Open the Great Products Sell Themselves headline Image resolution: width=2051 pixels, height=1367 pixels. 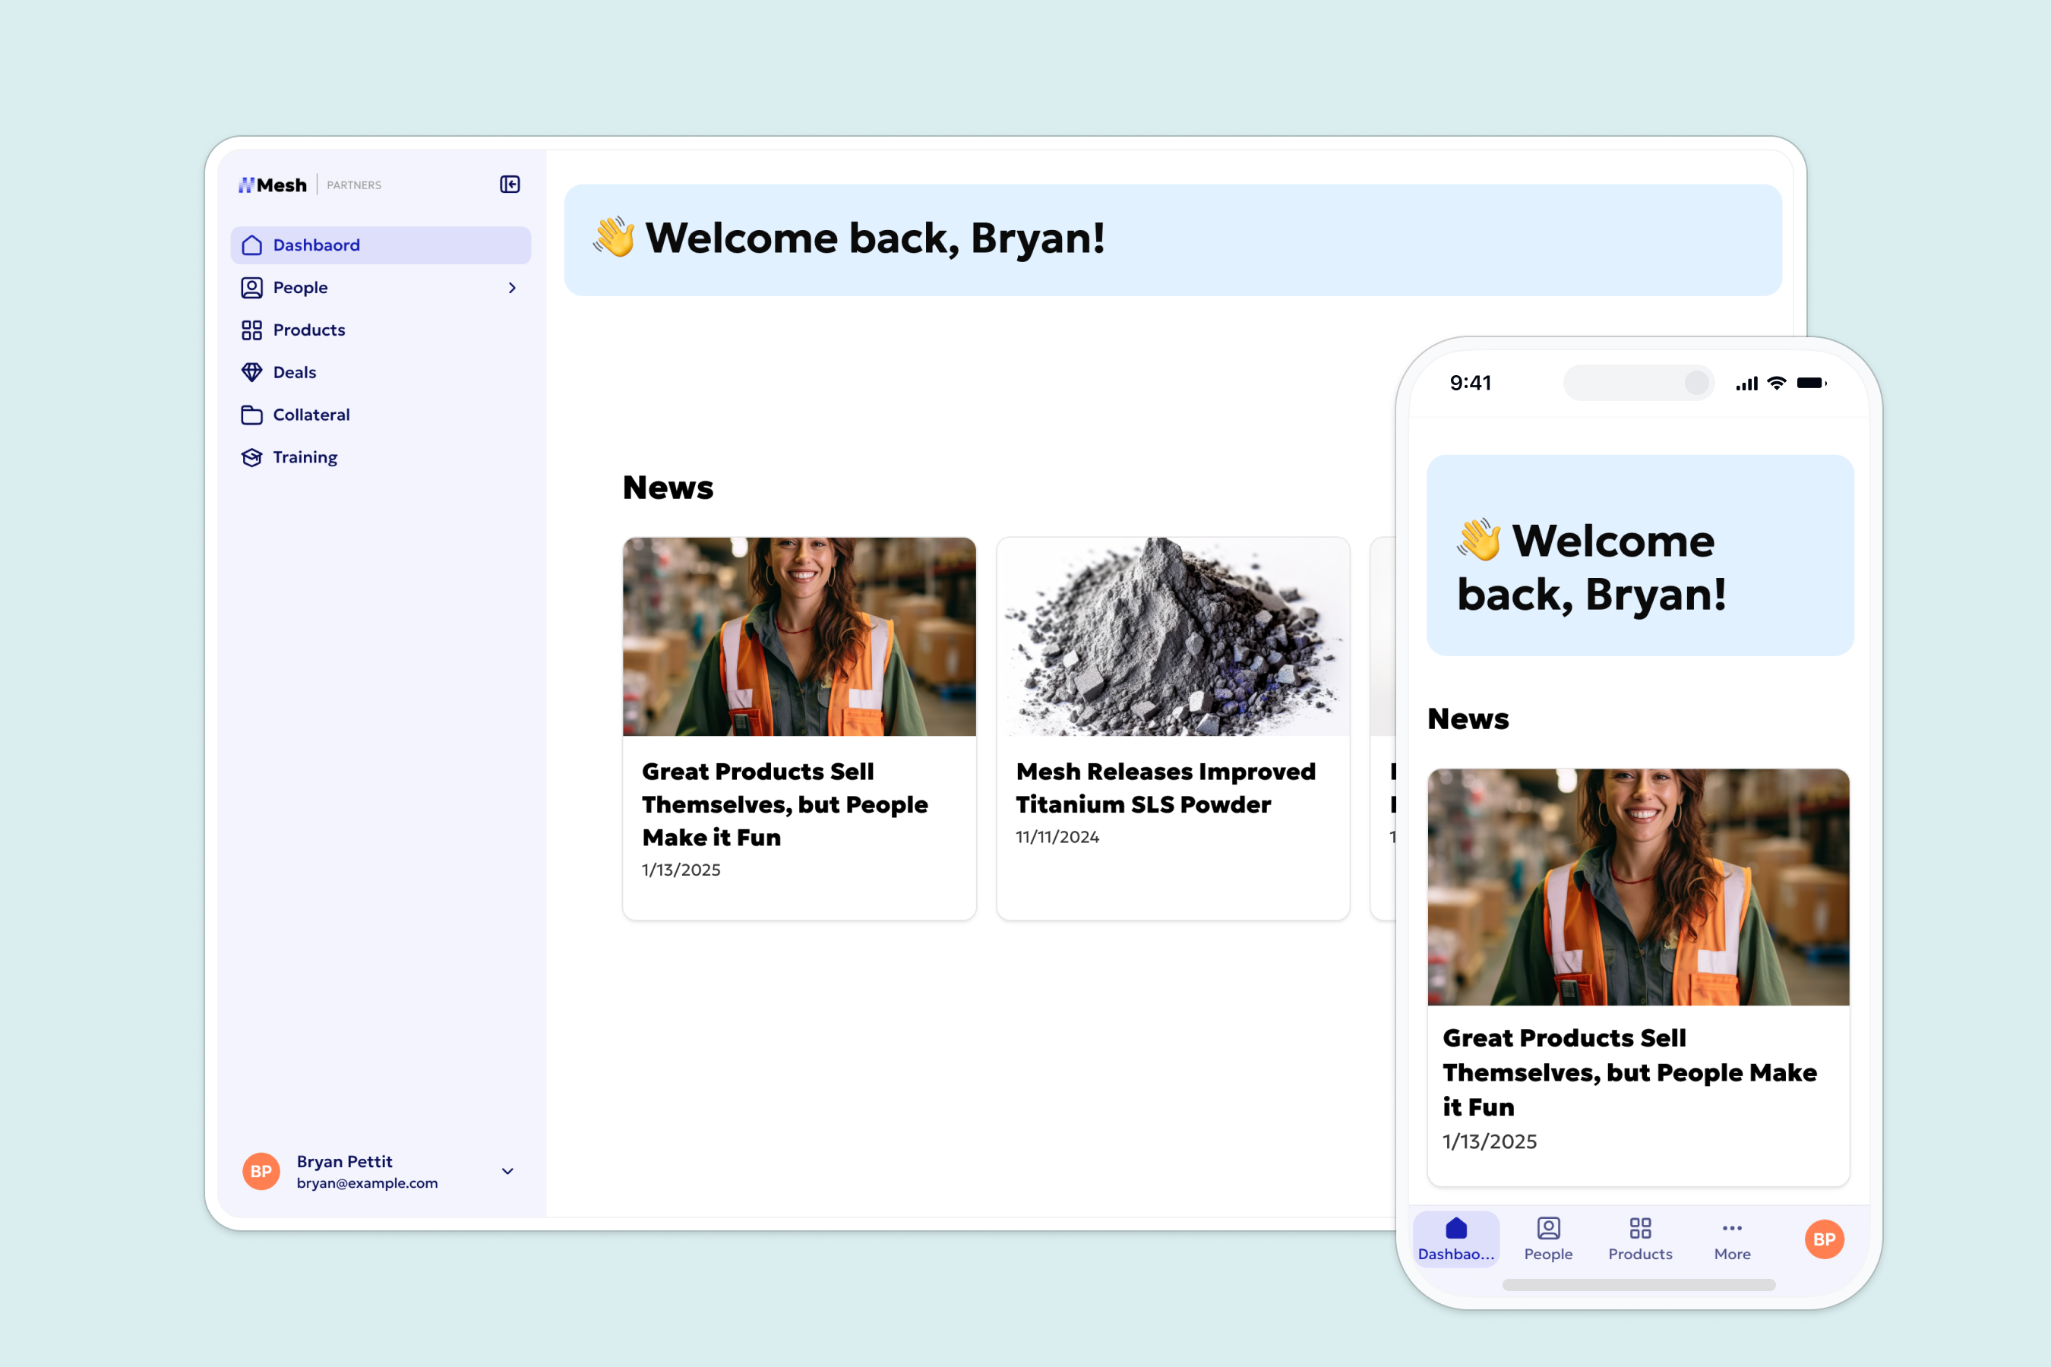[x=784, y=803]
